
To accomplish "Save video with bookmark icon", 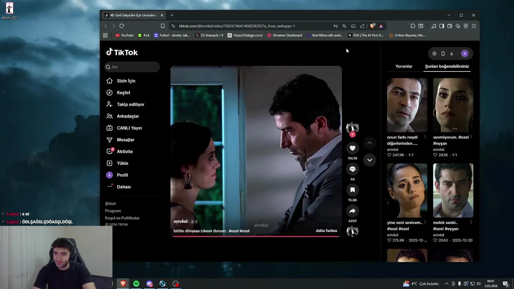I will pos(353,190).
